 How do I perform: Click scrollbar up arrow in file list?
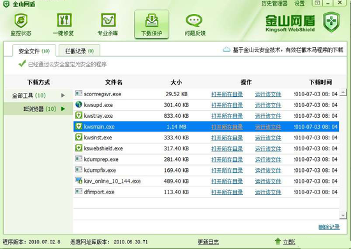343,92
